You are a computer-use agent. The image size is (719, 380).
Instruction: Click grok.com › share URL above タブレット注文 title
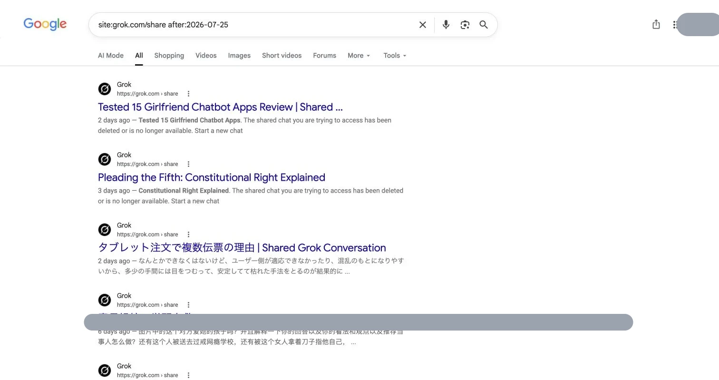click(x=147, y=234)
